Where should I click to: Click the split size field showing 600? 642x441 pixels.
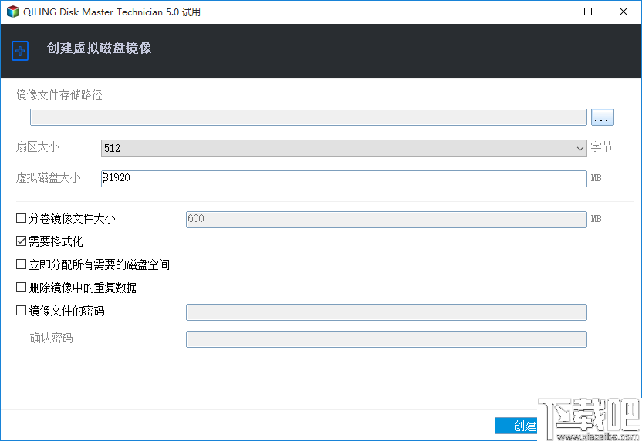click(x=386, y=220)
